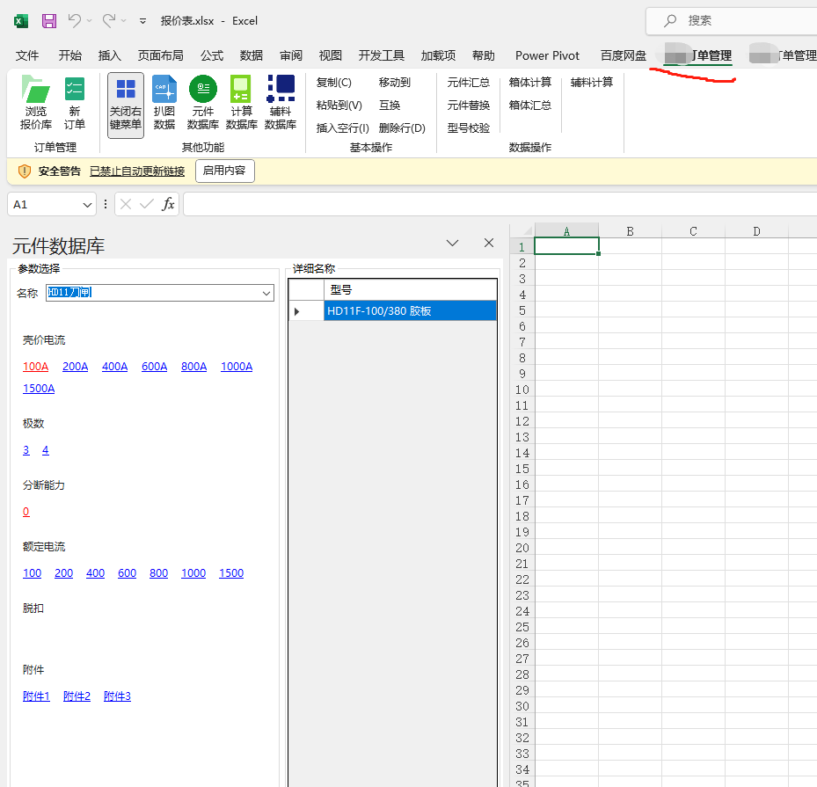
Task: Select row 10 header
Action: coord(522,390)
